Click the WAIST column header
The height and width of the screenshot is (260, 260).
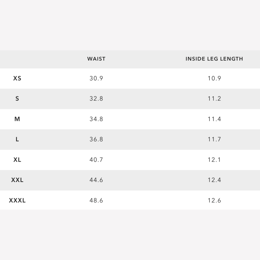click(x=96, y=59)
